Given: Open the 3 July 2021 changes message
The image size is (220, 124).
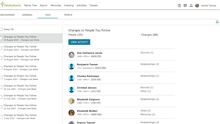Looking at the screenshot, I should tap(31, 117).
